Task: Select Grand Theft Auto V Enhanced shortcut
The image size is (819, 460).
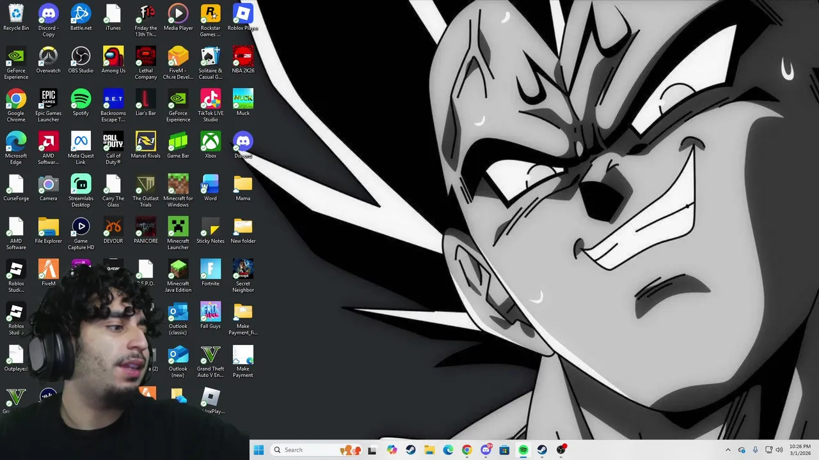Action: pyautogui.click(x=211, y=362)
